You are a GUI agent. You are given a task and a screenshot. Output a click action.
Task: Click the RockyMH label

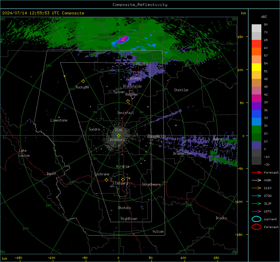click(x=82, y=87)
